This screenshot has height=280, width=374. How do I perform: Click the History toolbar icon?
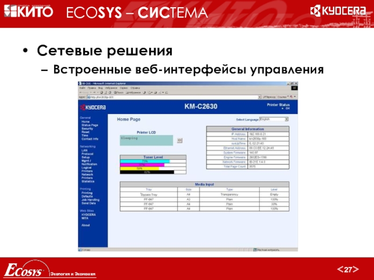[x=144, y=92]
